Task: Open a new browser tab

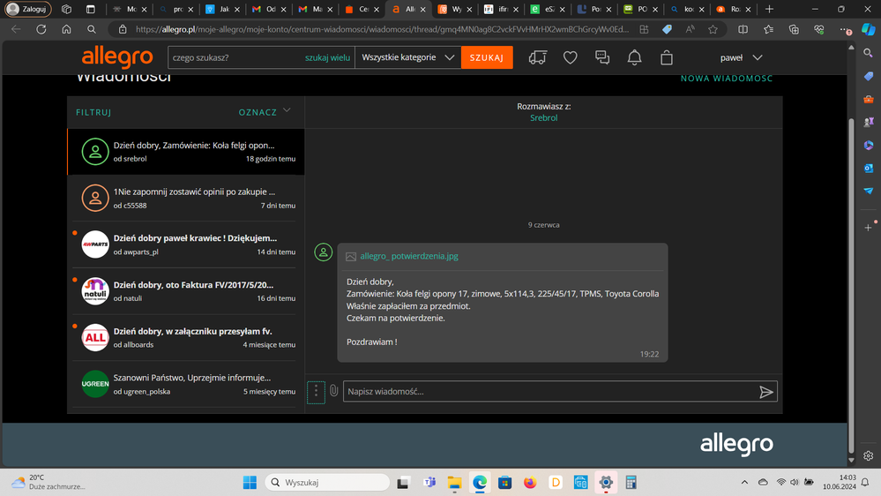Action: pyautogui.click(x=769, y=9)
